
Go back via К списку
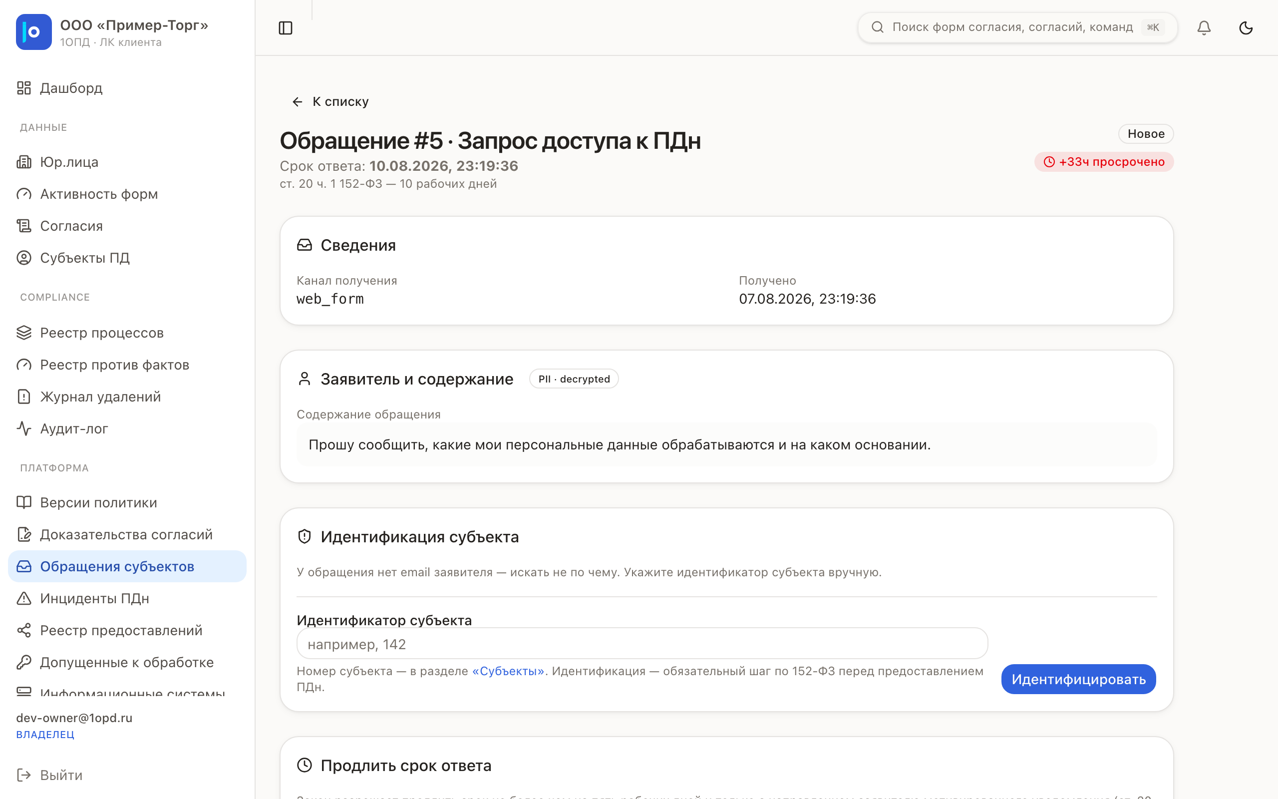[330, 101]
